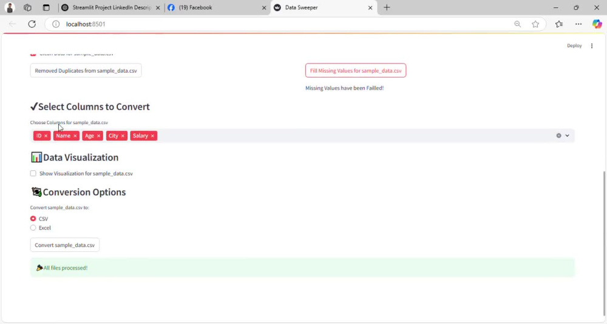The height and width of the screenshot is (324, 607).
Task: Click the page vertical scrollbar
Action: tap(605, 243)
